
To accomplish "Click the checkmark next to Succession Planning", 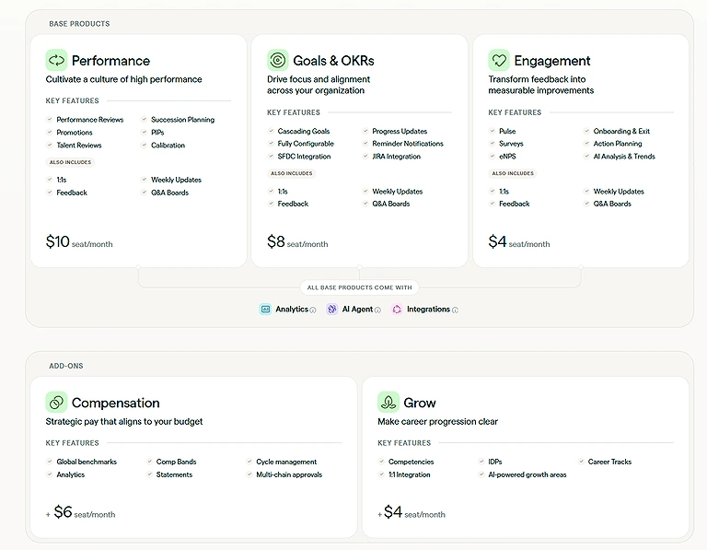I will pos(144,119).
